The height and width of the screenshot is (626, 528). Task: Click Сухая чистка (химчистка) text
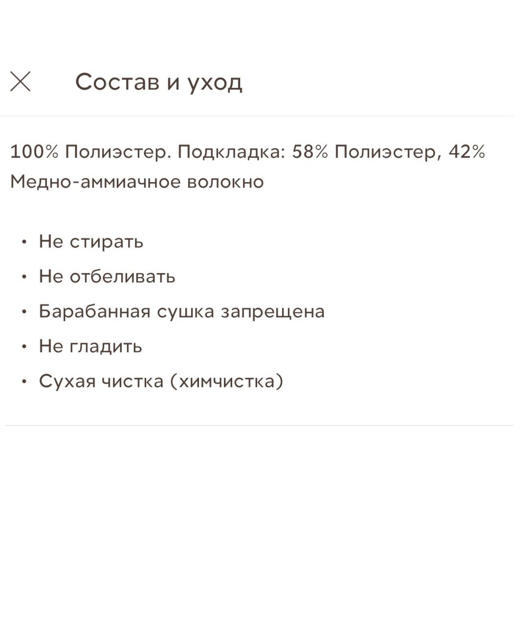[x=162, y=381]
